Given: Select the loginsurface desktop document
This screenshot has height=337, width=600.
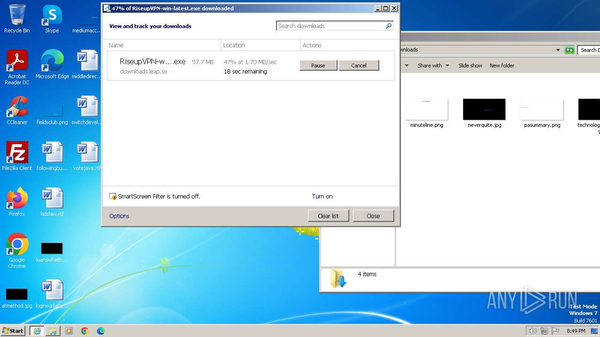Looking at the screenshot, I should coord(52,293).
